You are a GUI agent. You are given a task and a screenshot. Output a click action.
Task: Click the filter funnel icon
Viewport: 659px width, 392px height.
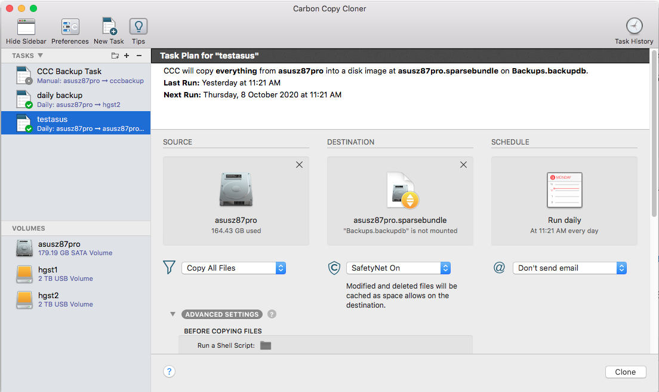[169, 267]
